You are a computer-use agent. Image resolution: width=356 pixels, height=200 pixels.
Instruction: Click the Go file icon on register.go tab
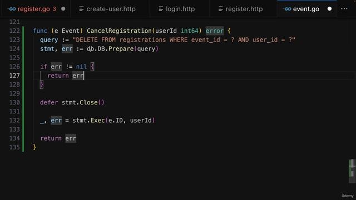point(12,9)
